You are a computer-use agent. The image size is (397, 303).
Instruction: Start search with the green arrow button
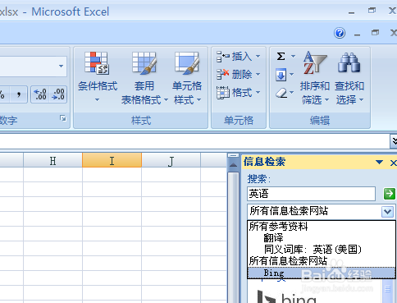(x=390, y=194)
